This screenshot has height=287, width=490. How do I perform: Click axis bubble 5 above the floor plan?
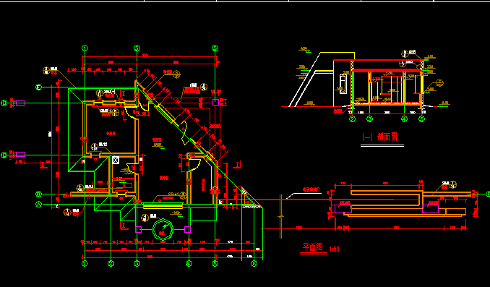click(x=215, y=48)
